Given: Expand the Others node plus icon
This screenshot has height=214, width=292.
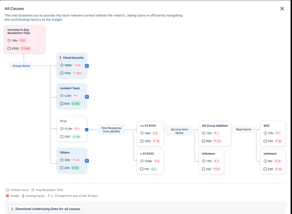Looking at the screenshot, I should (87, 161).
